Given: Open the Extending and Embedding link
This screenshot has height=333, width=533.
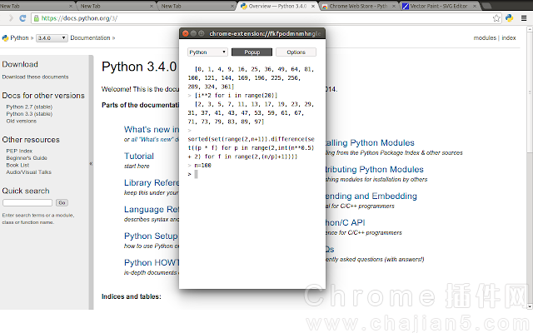Looking at the screenshot, I should click(x=371, y=196).
